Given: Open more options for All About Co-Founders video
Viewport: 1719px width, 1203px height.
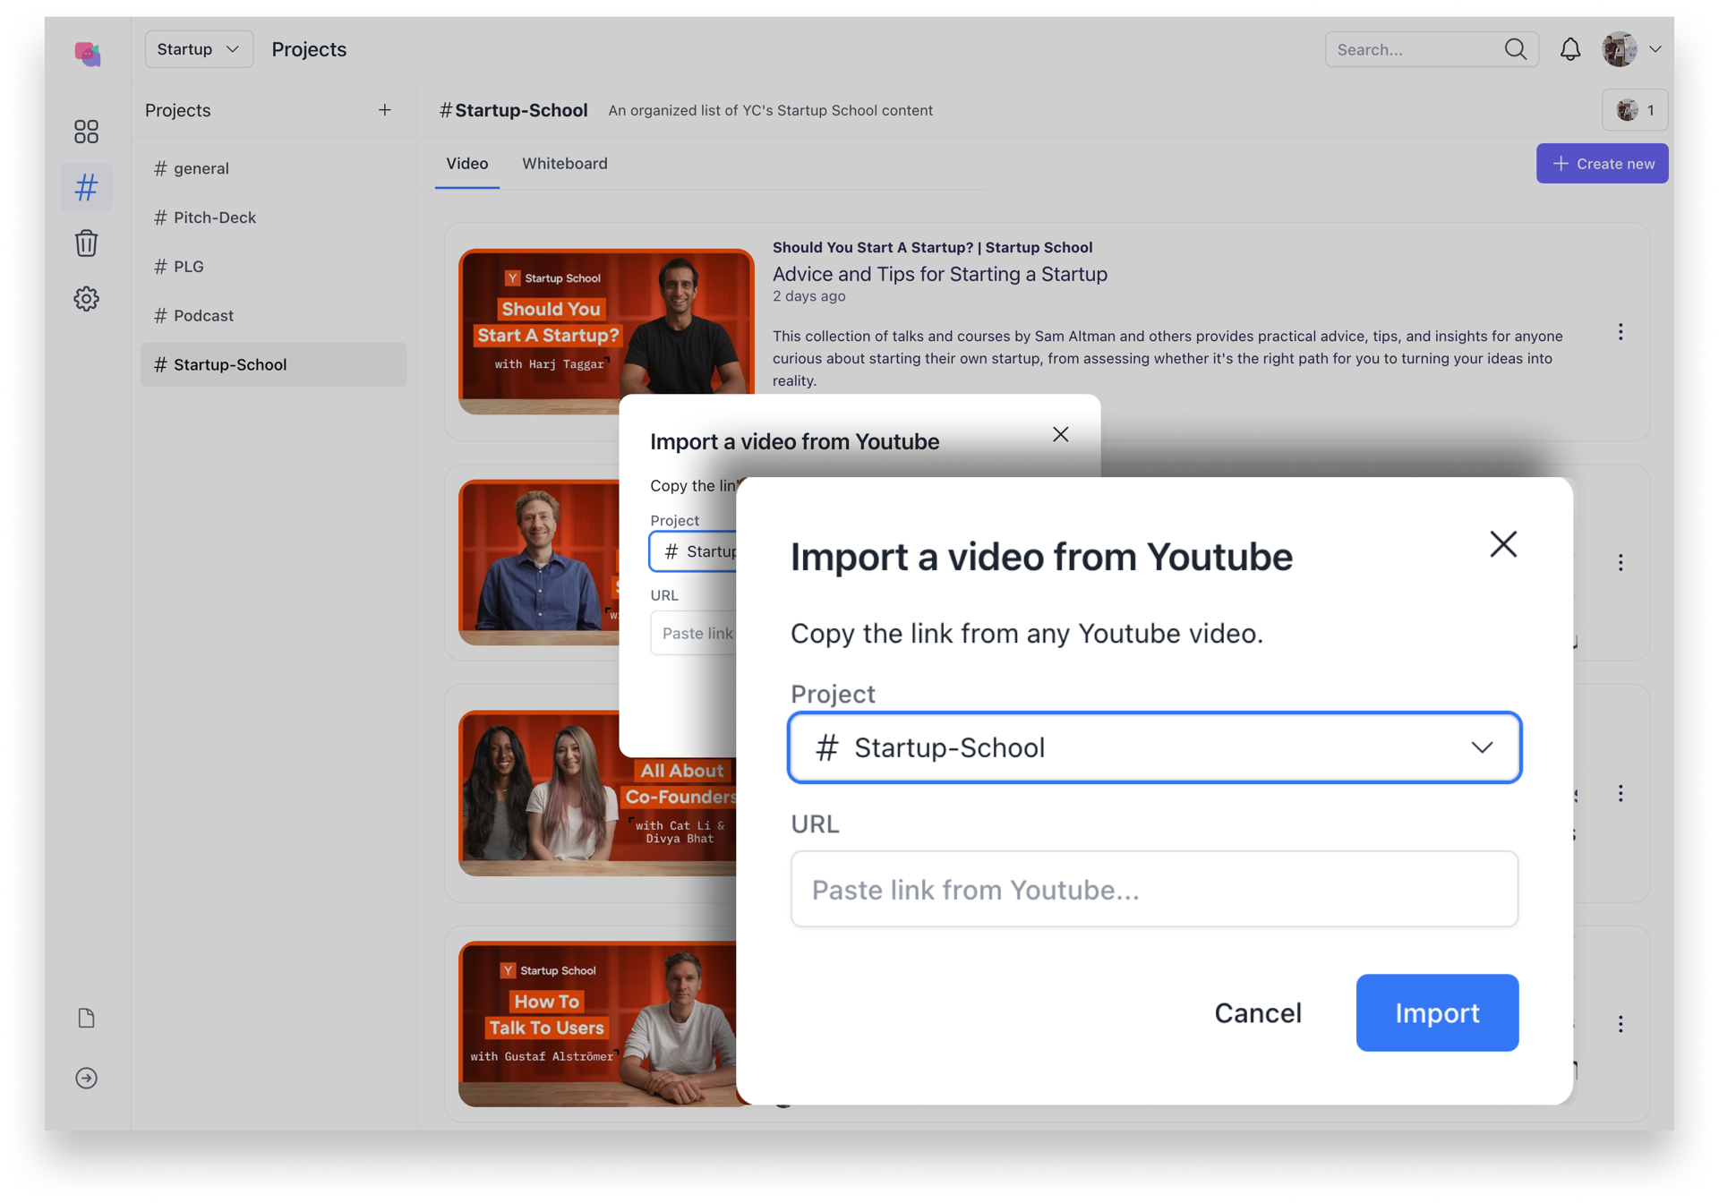Looking at the screenshot, I should click(1621, 793).
